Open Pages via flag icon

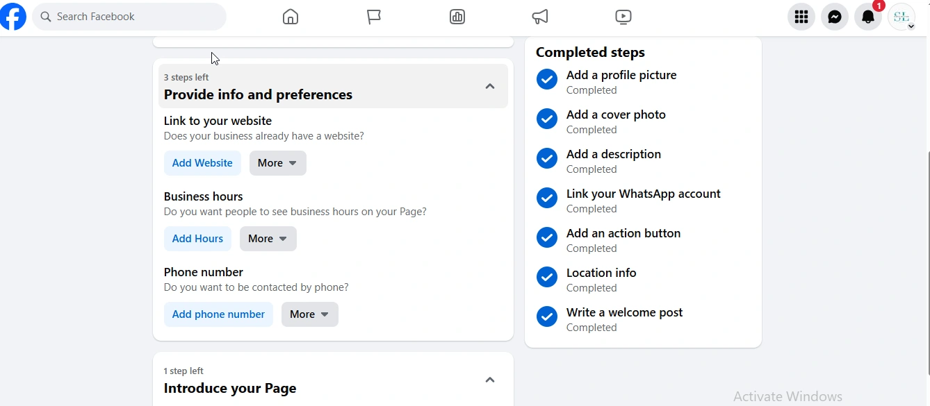point(374,17)
